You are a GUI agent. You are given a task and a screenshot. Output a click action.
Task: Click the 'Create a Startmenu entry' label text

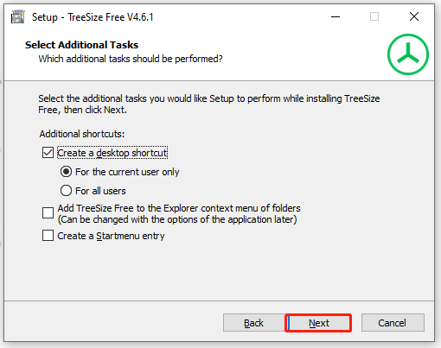tap(111, 236)
